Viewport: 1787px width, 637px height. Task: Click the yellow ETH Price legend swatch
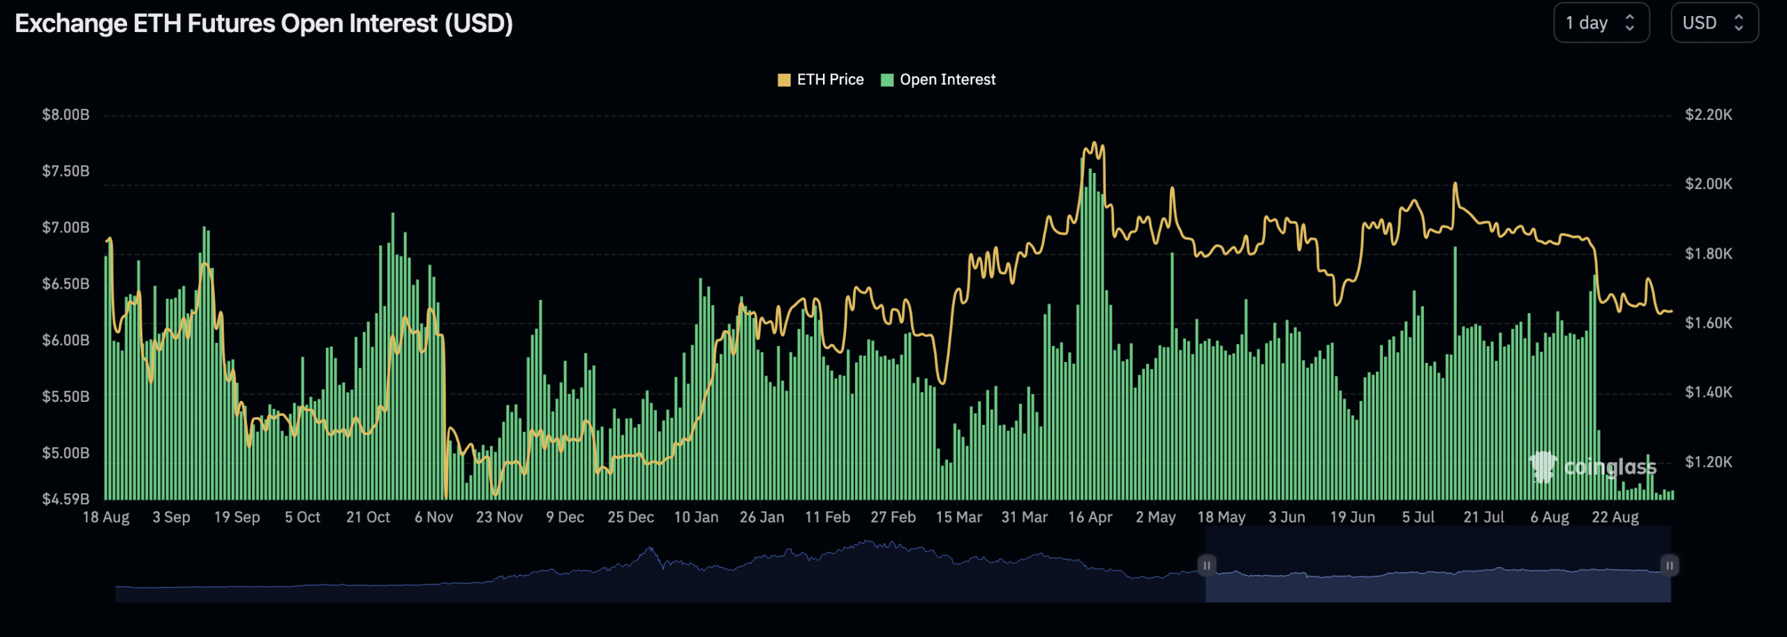tap(784, 80)
